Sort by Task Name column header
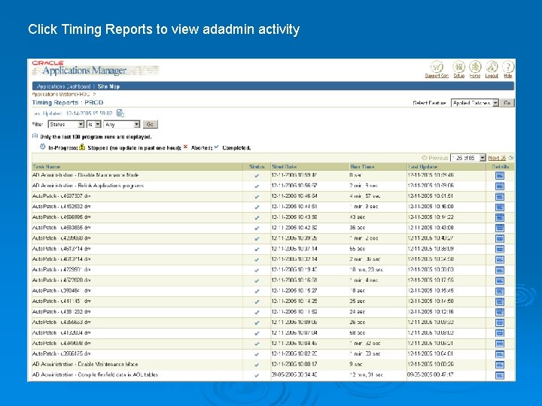The height and width of the screenshot is (406, 542). tap(47, 167)
